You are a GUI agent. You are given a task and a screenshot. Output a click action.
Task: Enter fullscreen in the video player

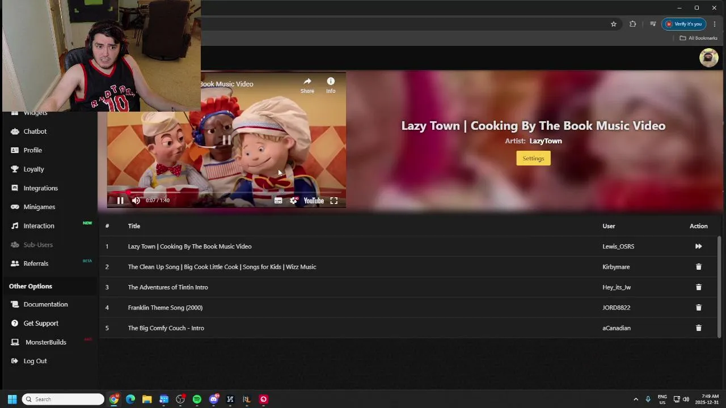tap(334, 201)
